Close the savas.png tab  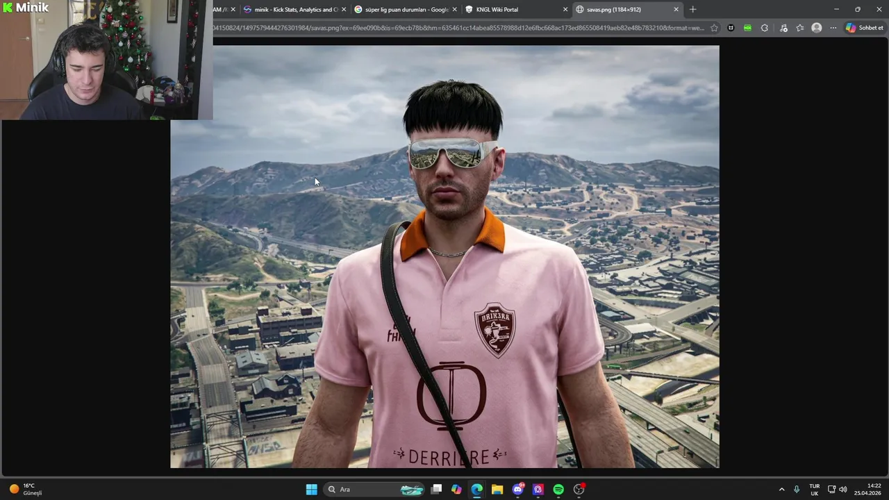(676, 10)
